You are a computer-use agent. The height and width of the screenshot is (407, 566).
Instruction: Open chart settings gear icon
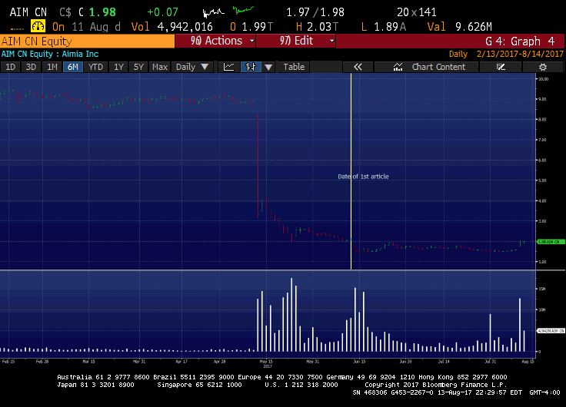click(542, 67)
